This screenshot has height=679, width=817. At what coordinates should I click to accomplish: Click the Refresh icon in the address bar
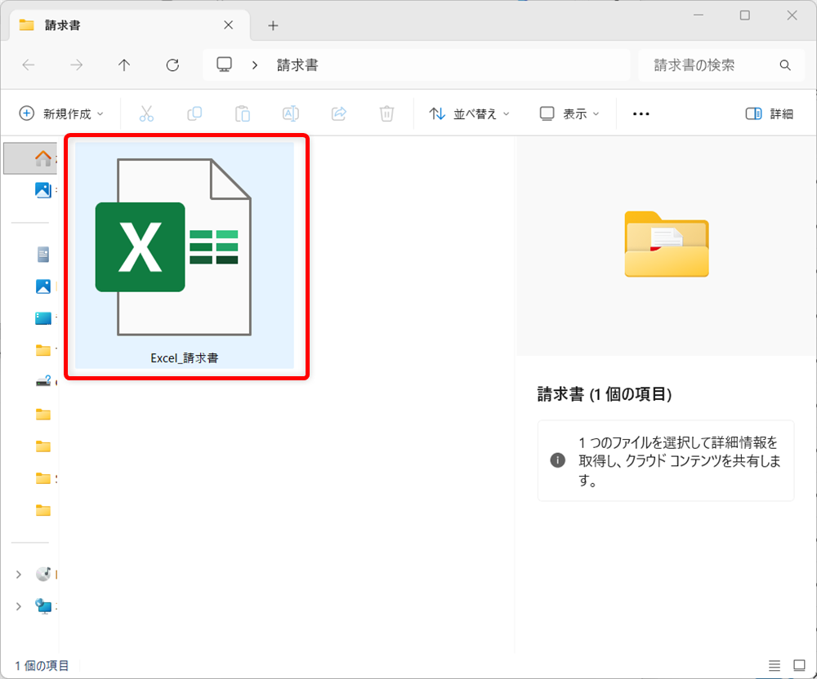point(172,65)
